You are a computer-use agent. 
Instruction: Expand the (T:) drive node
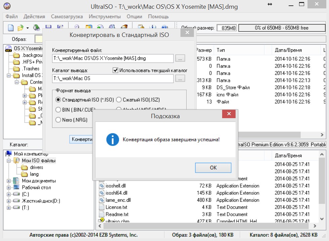pyautogui.click(x=9, y=208)
